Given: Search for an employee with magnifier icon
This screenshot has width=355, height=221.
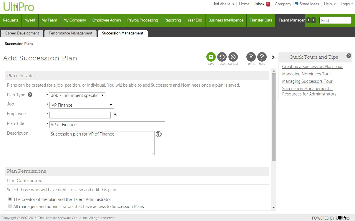Looking at the screenshot, I should 115,114.
